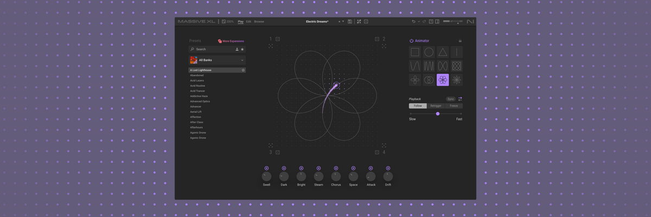Select Follow playback mode

pyautogui.click(x=418, y=106)
